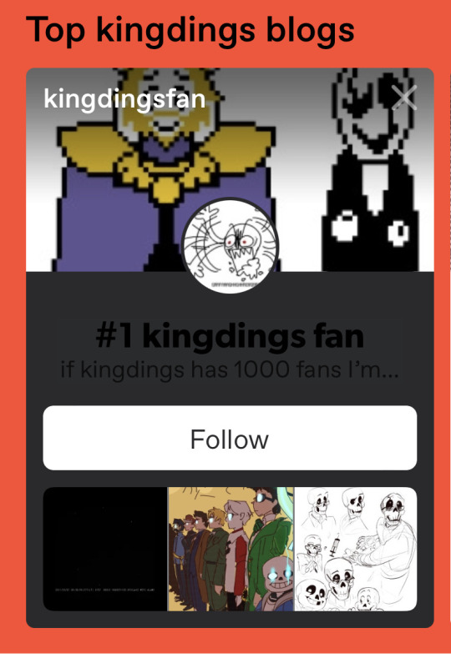
Task: Click the tiny caption text in black thumbnail
Action: coord(105,590)
